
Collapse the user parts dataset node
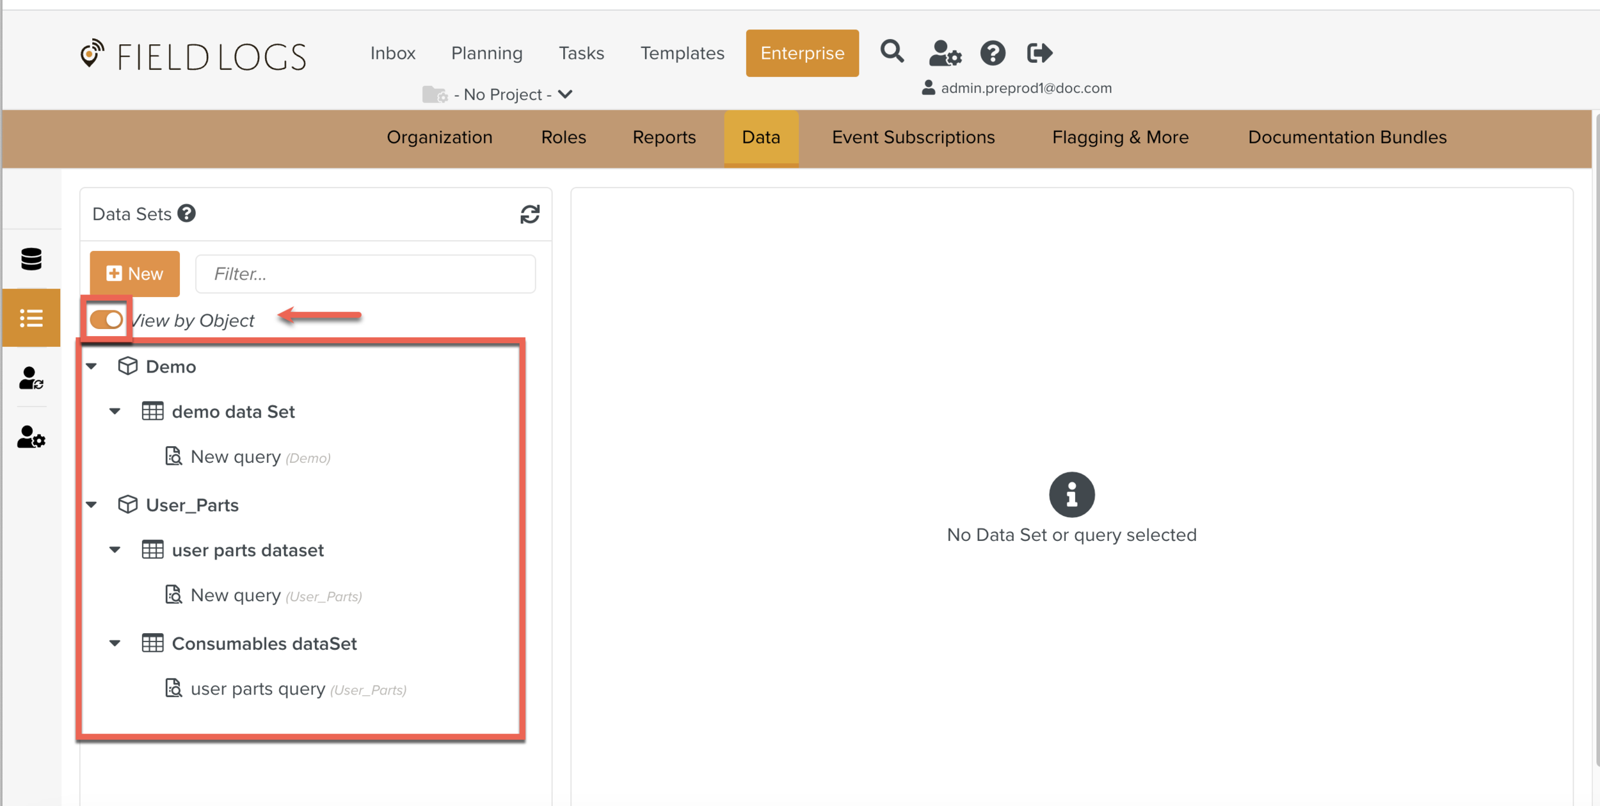tap(115, 550)
